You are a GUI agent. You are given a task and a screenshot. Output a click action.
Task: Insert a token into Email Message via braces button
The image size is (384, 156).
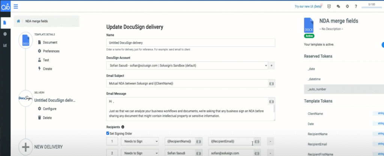pos(271,101)
